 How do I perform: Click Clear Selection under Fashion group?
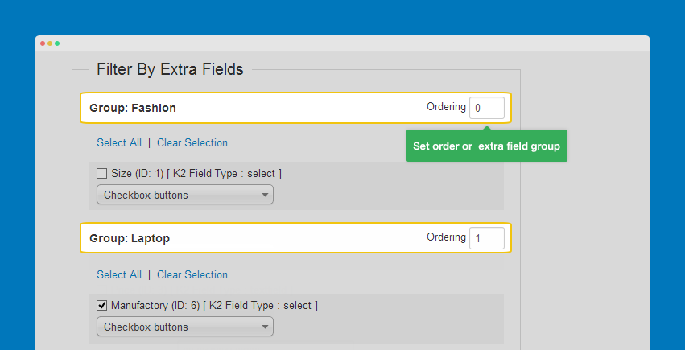pyautogui.click(x=192, y=142)
